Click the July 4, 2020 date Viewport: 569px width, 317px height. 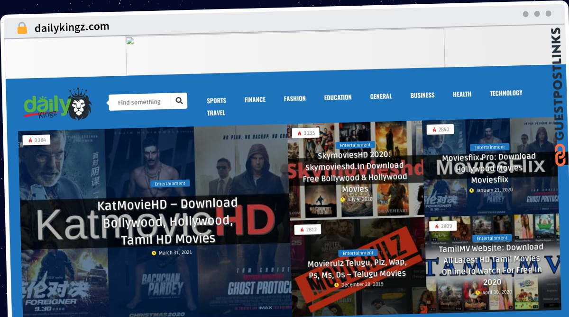pyautogui.click(x=360, y=199)
